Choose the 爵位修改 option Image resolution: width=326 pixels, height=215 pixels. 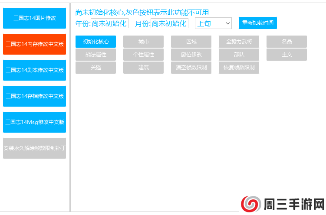click(x=191, y=55)
